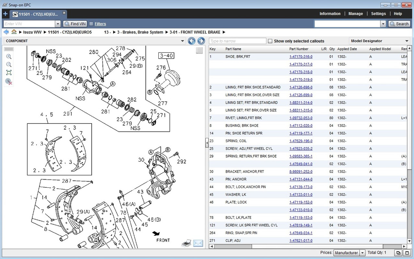Open the single-pane icon in status bar

[407, 253]
